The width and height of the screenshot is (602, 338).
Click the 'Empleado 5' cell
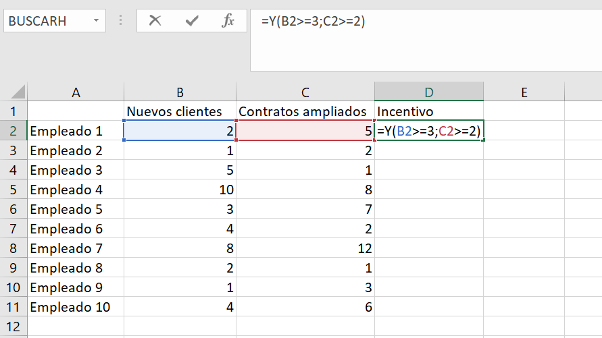pyautogui.click(x=76, y=209)
